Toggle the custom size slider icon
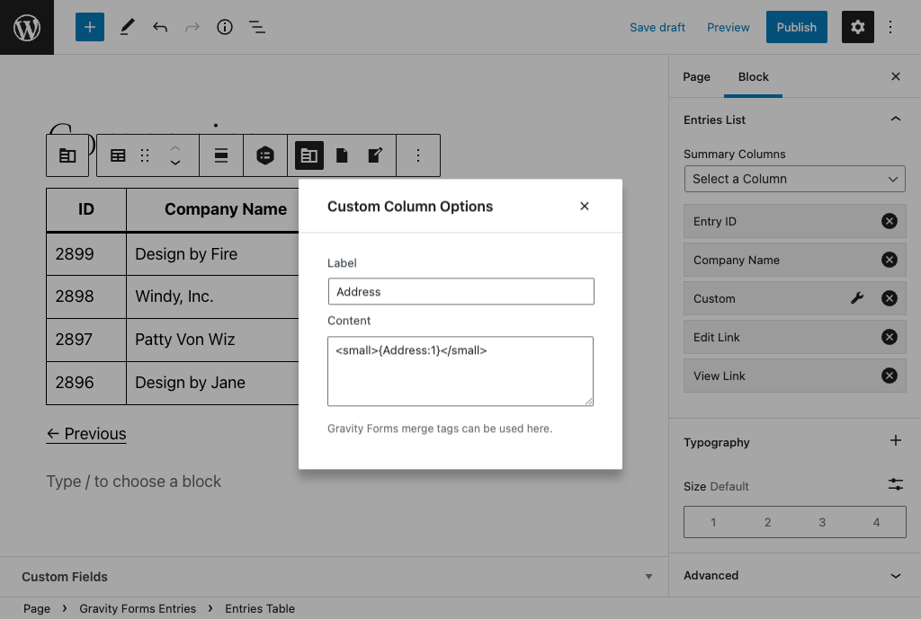 pos(896,484)
